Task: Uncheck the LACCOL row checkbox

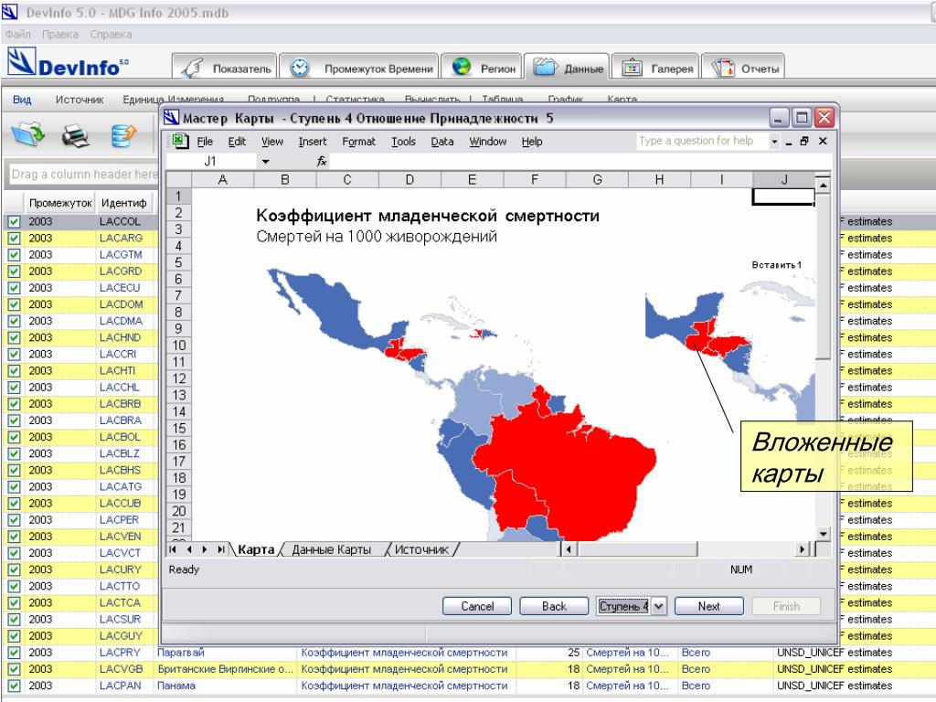Action: point(14,222)
